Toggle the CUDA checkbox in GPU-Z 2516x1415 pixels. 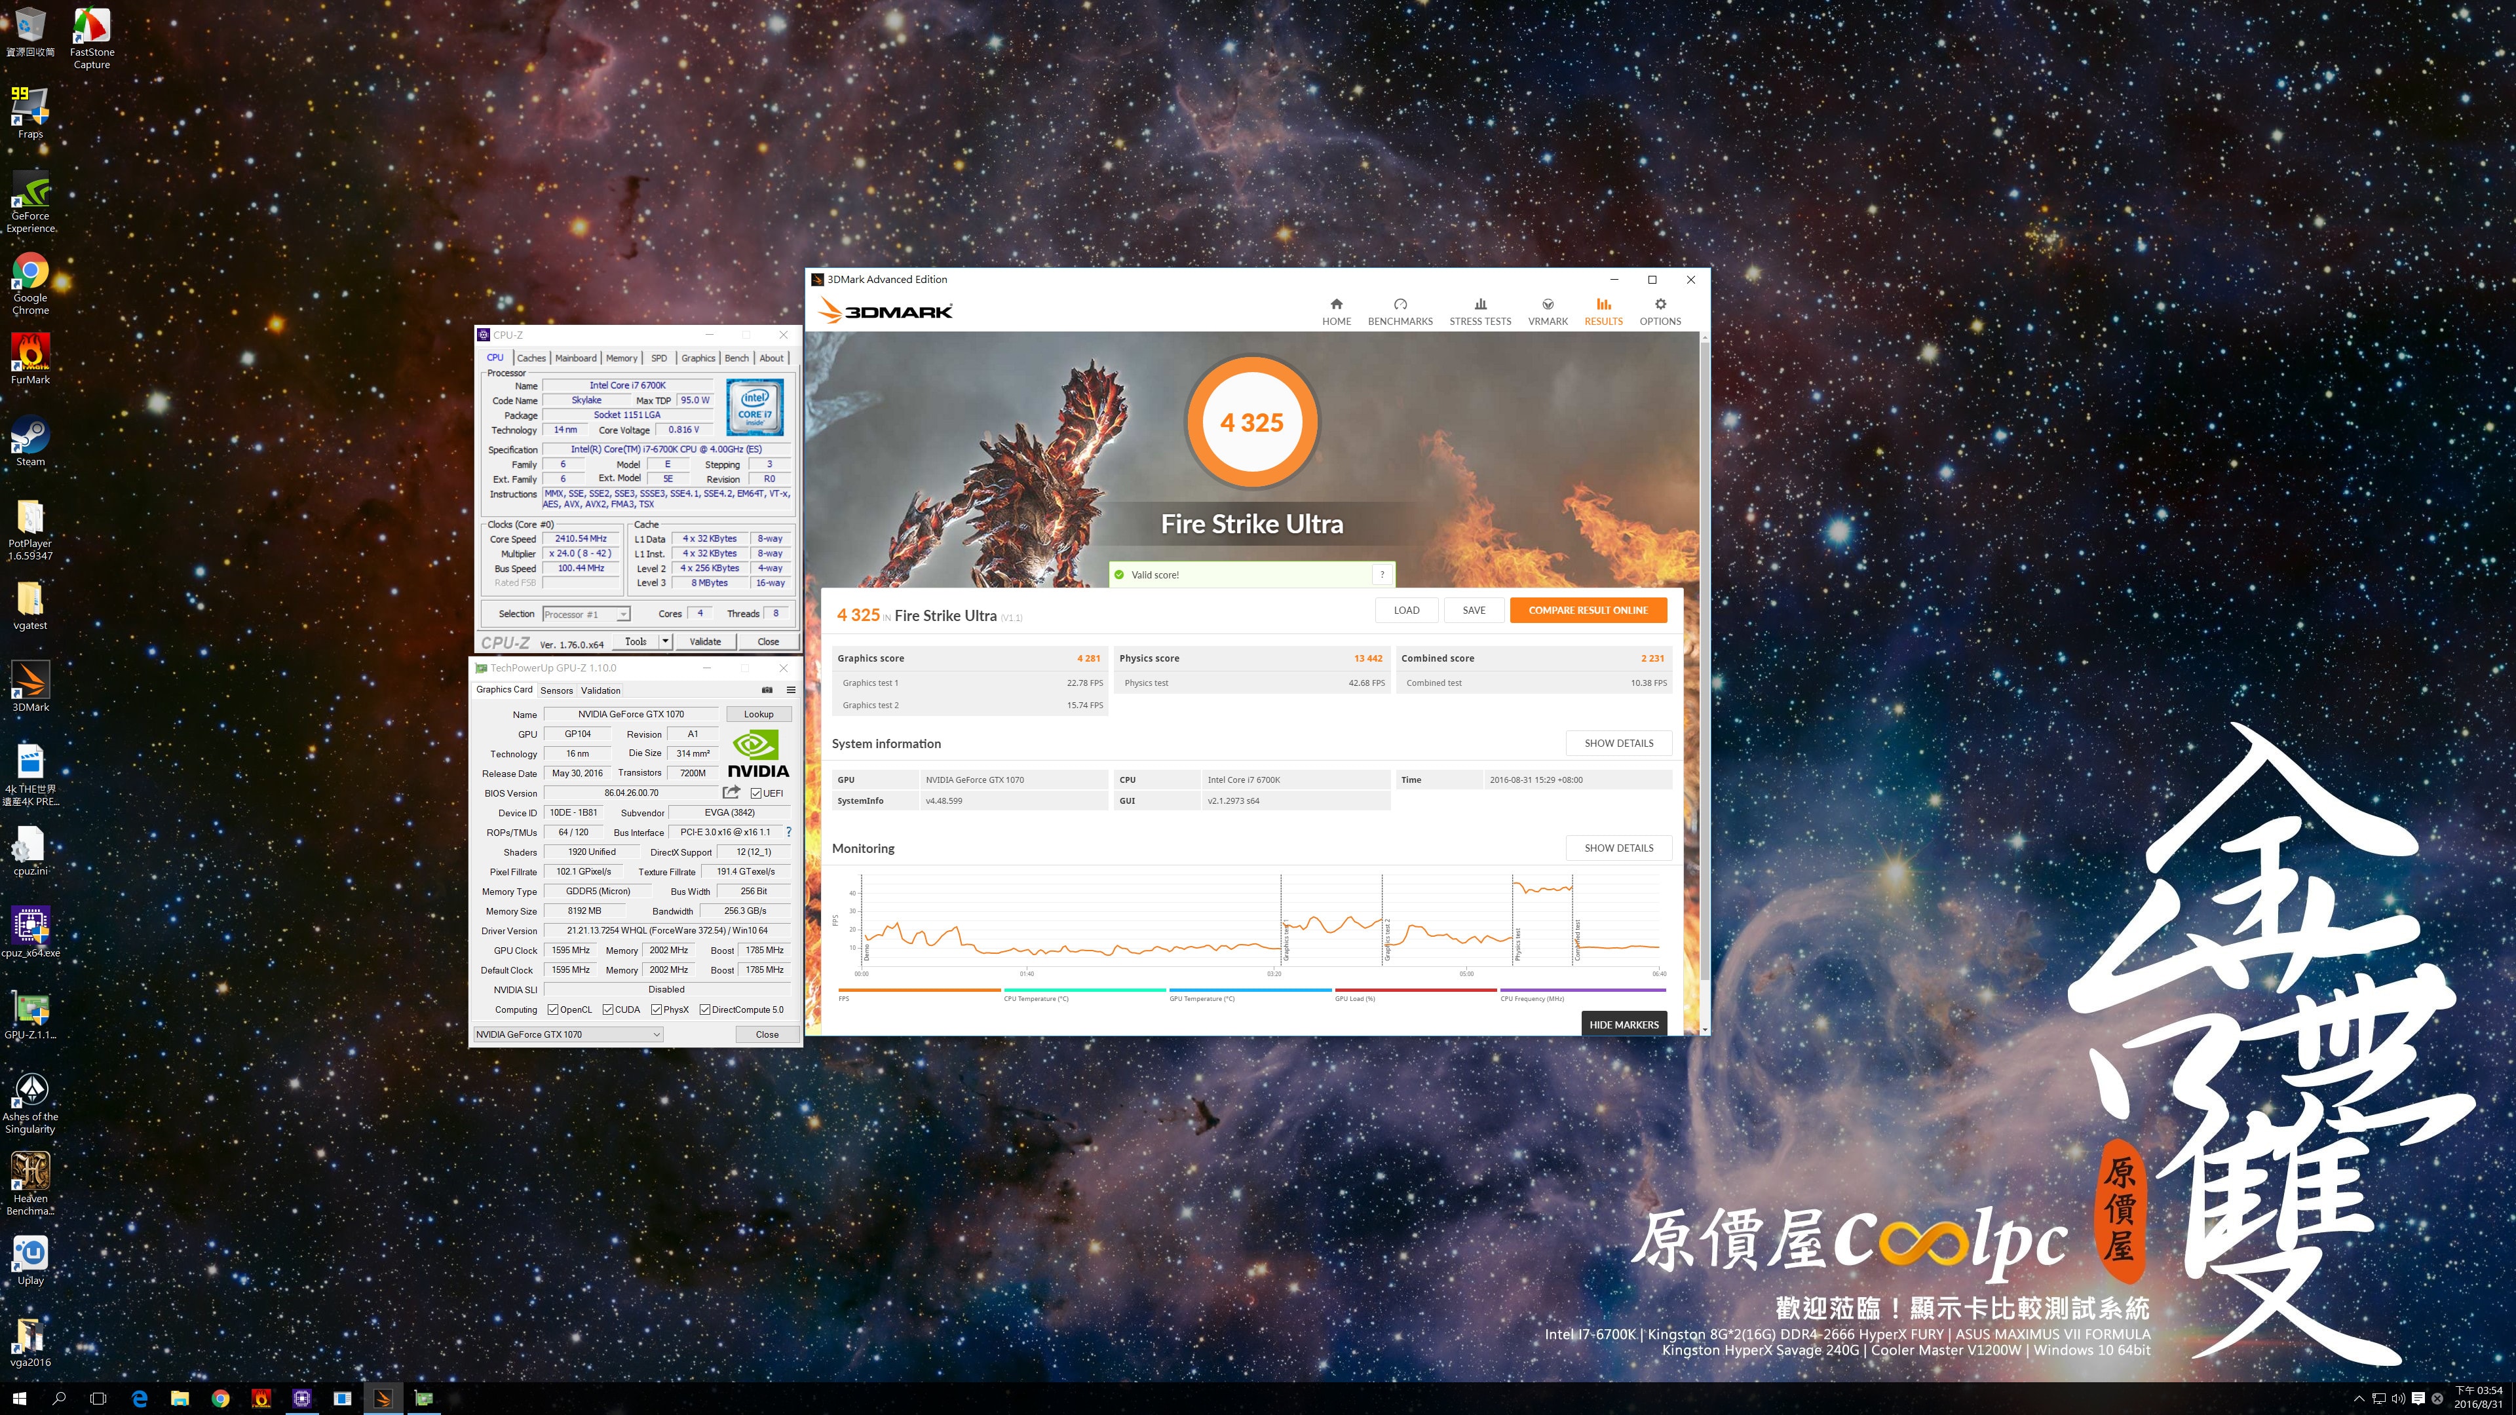tap(607, 1009)
